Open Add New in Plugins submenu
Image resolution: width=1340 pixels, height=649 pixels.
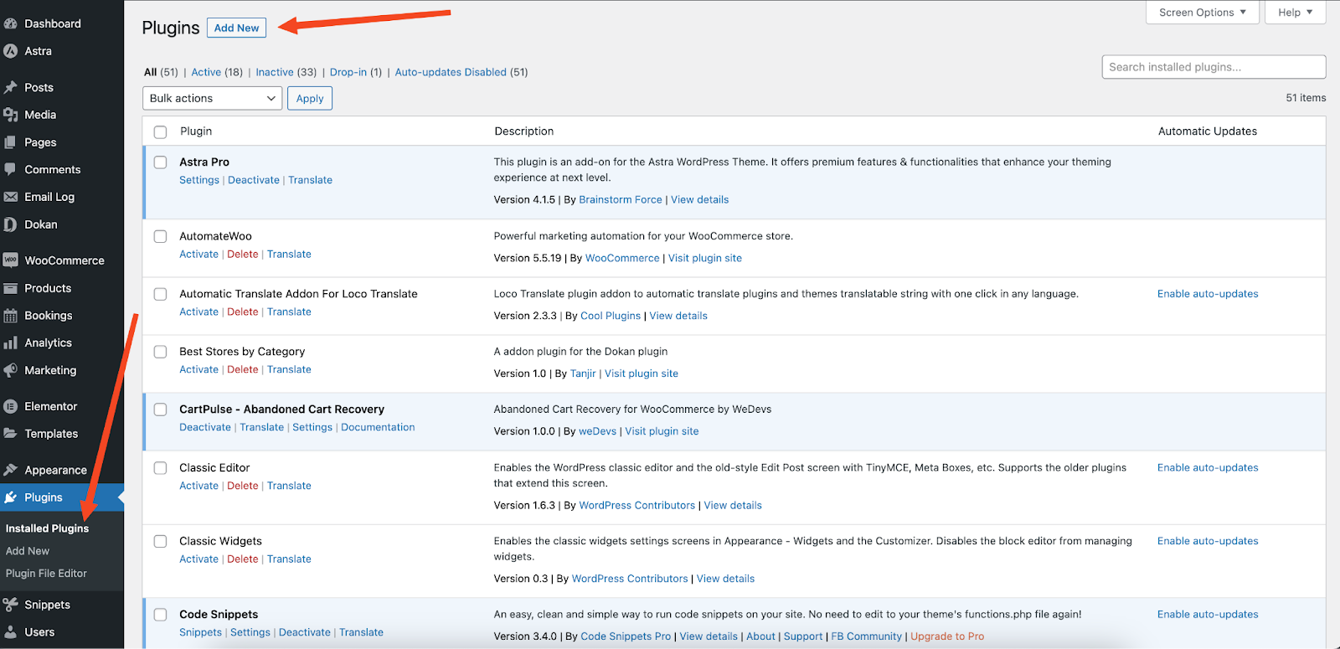pyautogui.click(x=28, y=551)
